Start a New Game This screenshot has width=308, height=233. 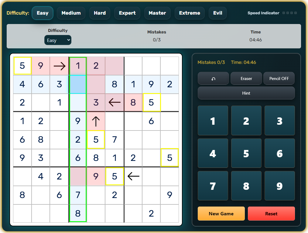221,214
